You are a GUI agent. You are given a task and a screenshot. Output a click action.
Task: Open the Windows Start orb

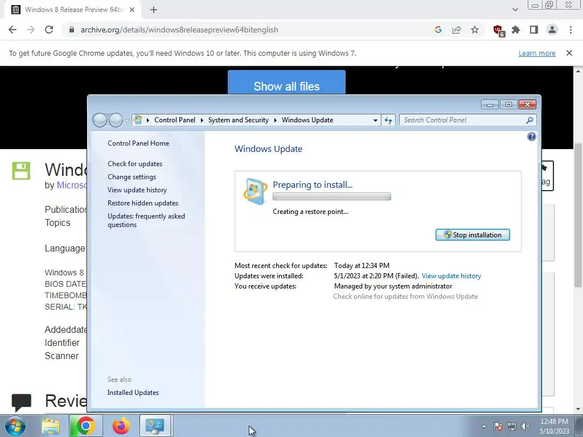coord(15,426)
